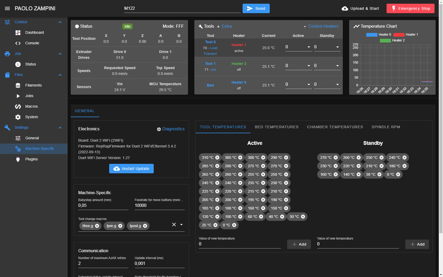Switch to the CHAMBER TEMPERATURES tab

[335, 127]
